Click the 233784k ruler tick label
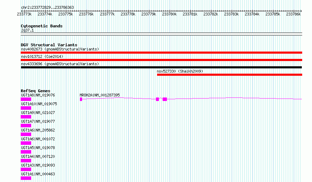 pos(252,14)
